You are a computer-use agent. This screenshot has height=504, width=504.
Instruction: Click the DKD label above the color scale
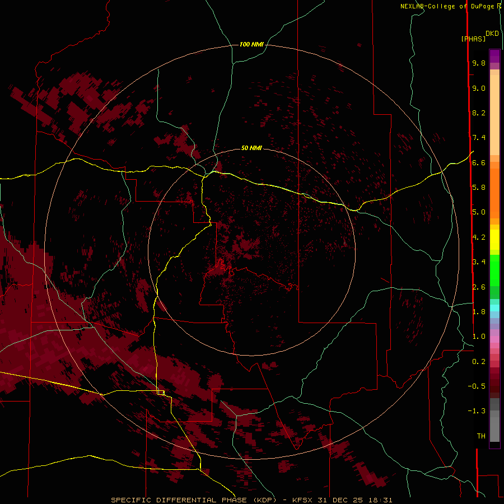[x=492, y=34]
